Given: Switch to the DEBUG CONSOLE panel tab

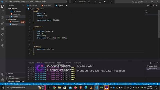Looking at the screenshot, I should (x=49, y=63).
